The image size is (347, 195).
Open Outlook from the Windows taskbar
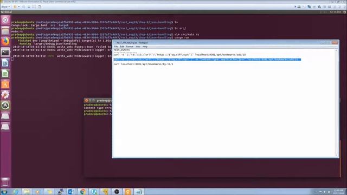[71, 192]
